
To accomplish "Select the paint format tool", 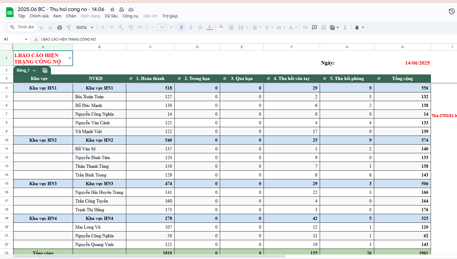I will [x=69, y=28].
